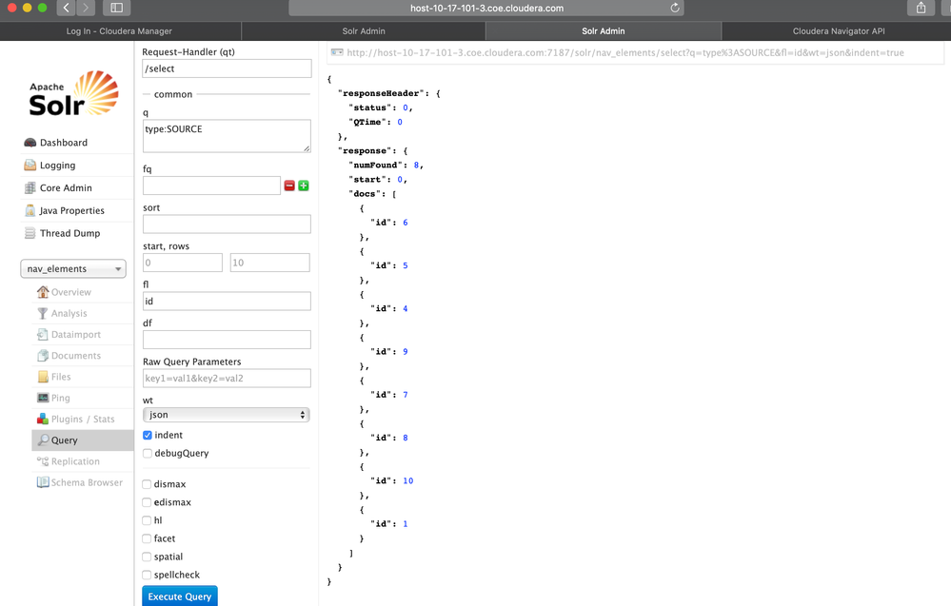This screenshot has width=951, height=606.
Task: Enable the spellcheck checkbox
Action: (147, 576)
